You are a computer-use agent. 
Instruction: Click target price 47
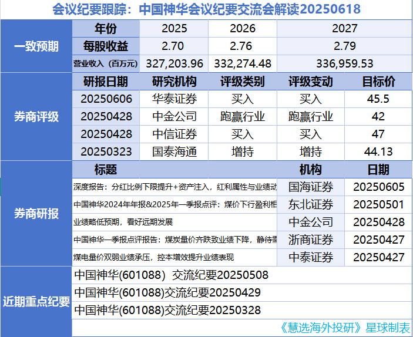click(378, 134)
